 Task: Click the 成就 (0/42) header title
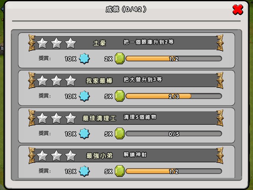tap(126, 9)
